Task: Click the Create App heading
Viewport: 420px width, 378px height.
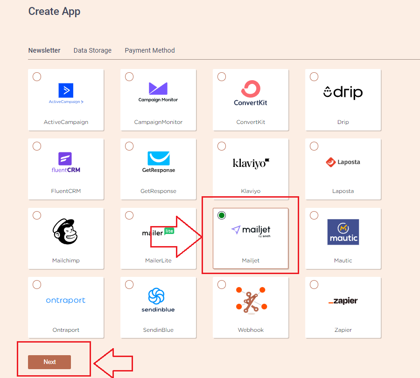Action: 55,12
